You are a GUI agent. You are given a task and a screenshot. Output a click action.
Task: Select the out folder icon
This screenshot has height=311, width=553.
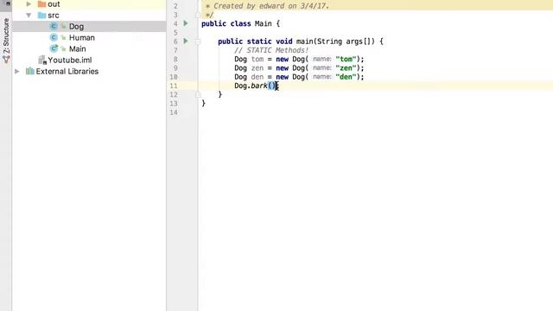[x=42, y=4]
